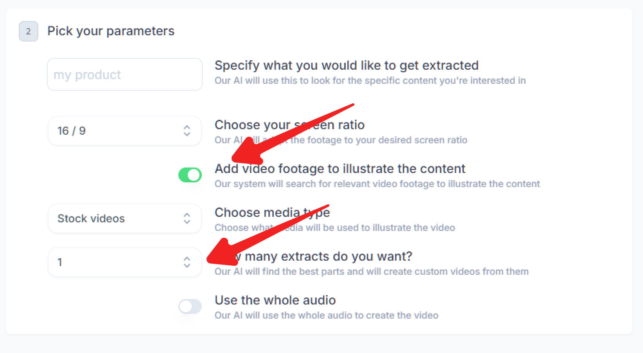The width and height of the screenshot is (643, 353).
Task: Open the 16 / 9 screen ratio dropdown
Action: coord(117,131)
